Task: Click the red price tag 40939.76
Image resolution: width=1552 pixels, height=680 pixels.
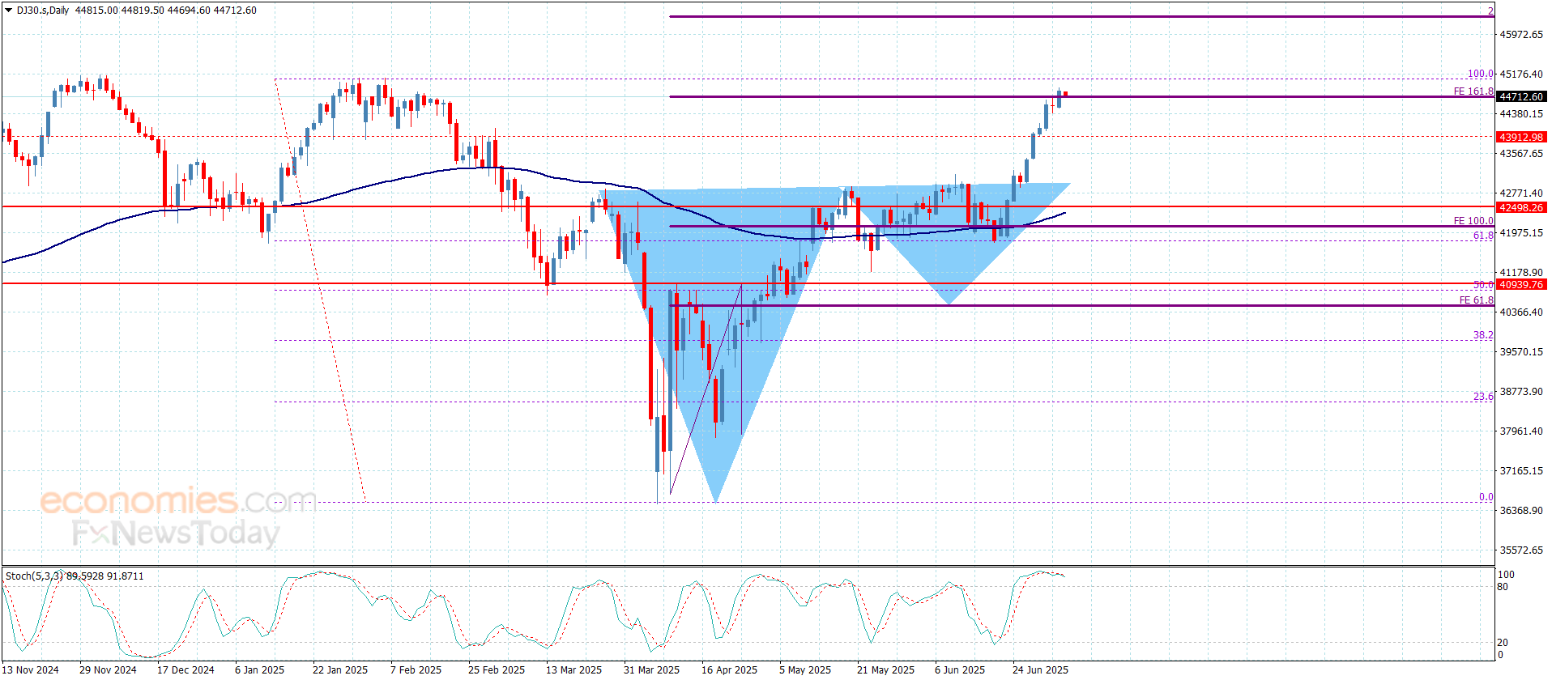Action: 1520,284
